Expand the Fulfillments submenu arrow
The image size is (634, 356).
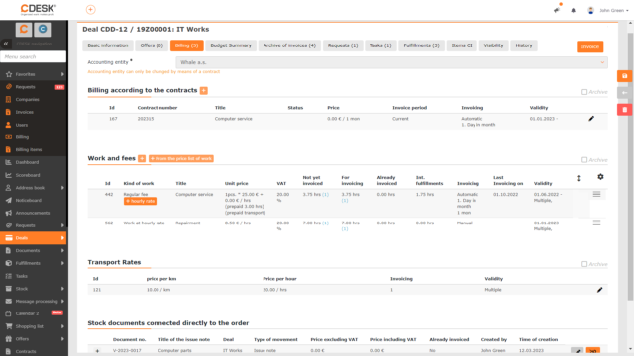click(62, 263)
